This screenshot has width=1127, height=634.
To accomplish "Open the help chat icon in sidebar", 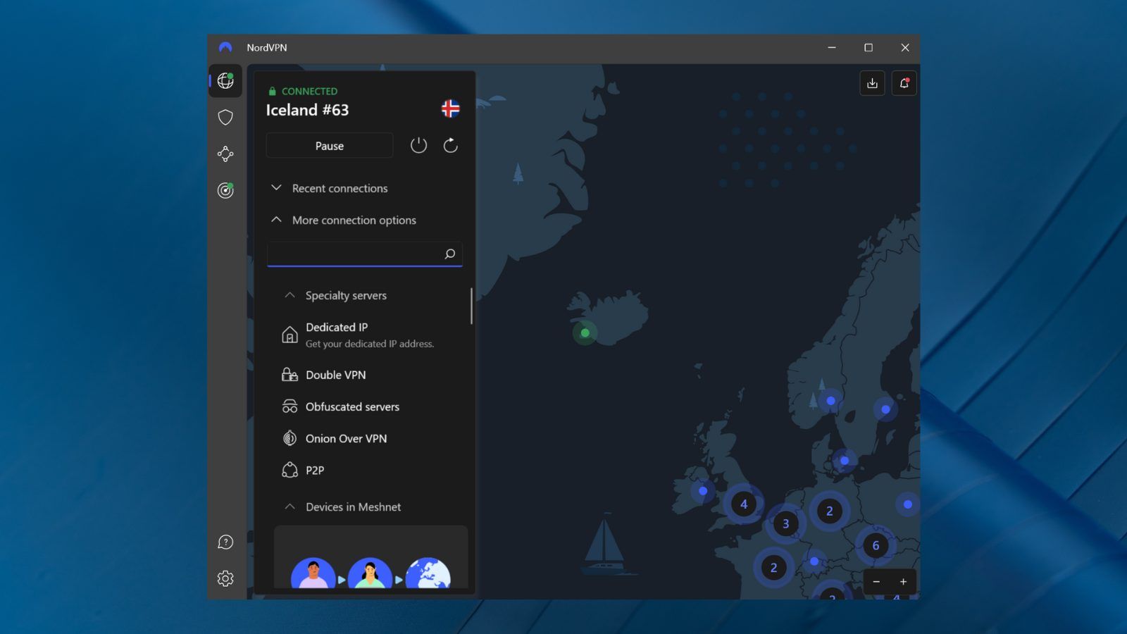I will pyautogui.click(x=225, y=542).
